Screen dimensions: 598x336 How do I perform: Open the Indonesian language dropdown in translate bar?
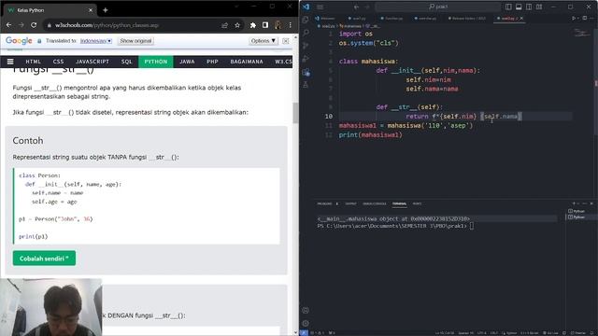96,41
